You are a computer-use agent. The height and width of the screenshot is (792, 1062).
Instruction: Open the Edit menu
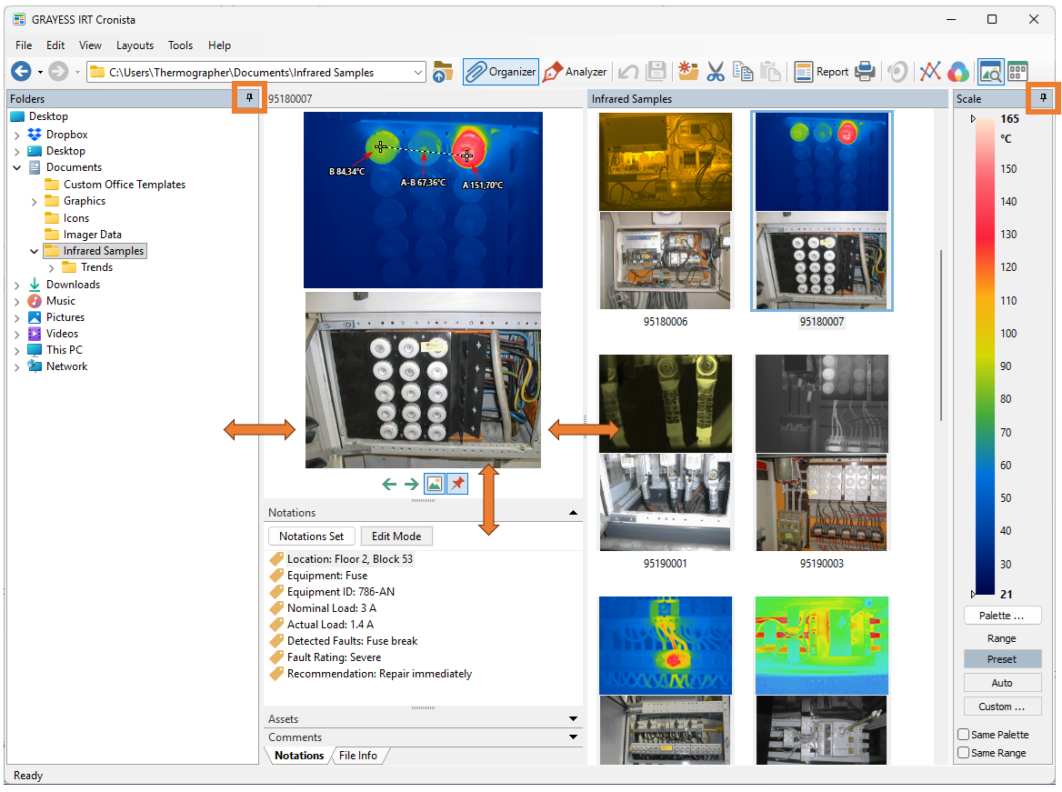(55, 45)
